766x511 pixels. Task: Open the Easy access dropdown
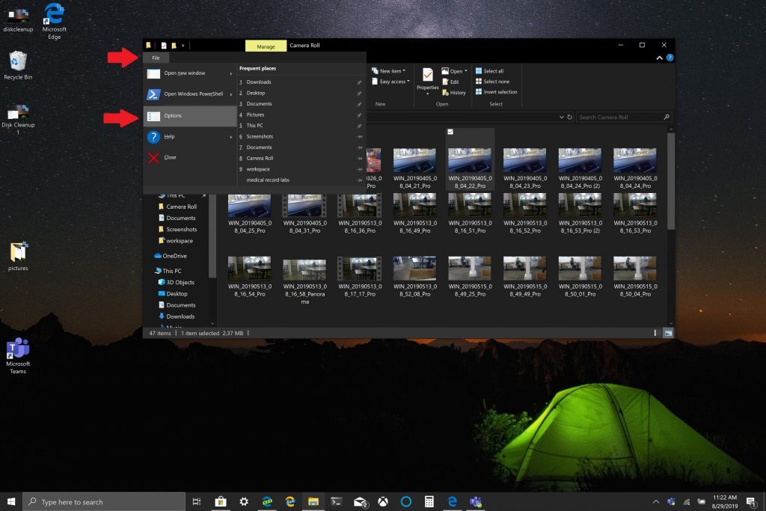click(393, 82)
